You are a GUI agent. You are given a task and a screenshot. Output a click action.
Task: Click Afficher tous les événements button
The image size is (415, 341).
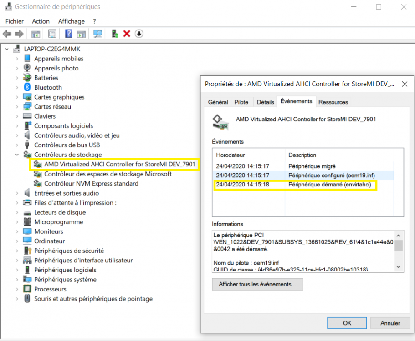(257, 284)
